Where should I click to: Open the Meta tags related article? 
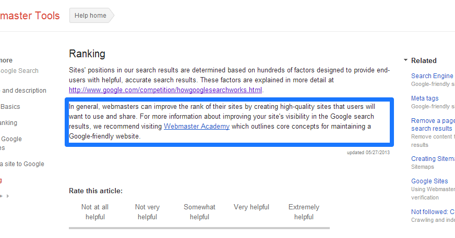[425, 98]
